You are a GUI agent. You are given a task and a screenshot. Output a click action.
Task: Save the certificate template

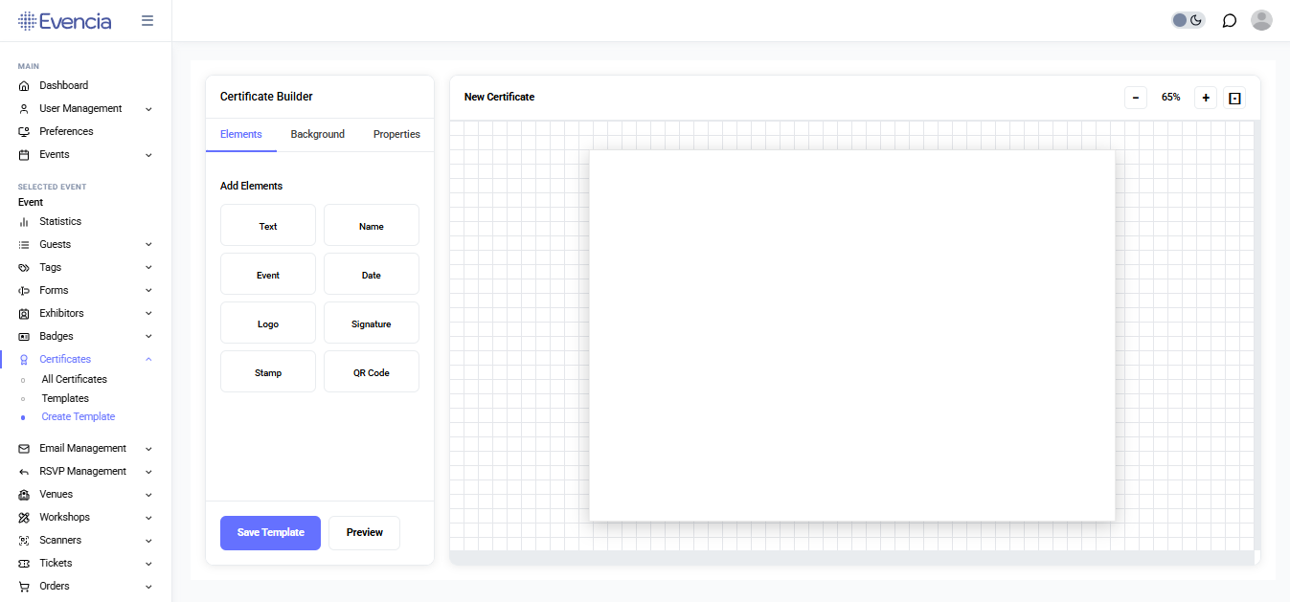click(270, 533)
